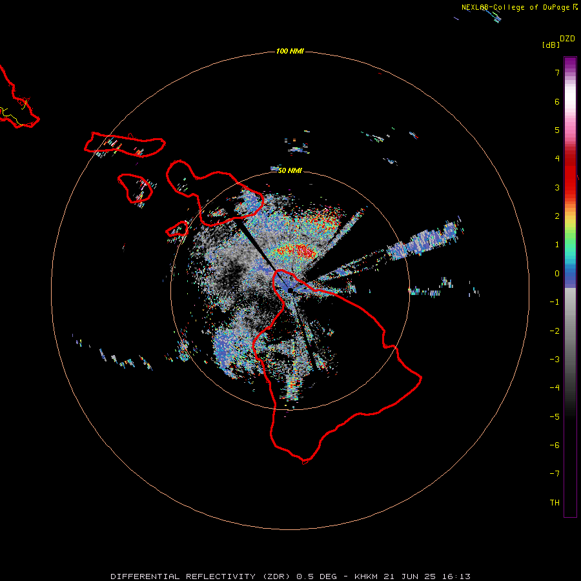Click the 7 value on the color scale

click(x=557, y=72)
